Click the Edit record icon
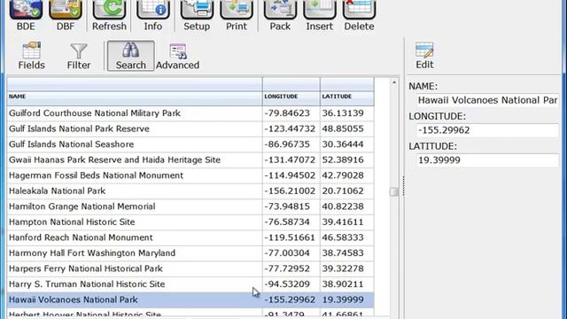The width and height of the screenshot is (567, 319). (x=424, y=55)
